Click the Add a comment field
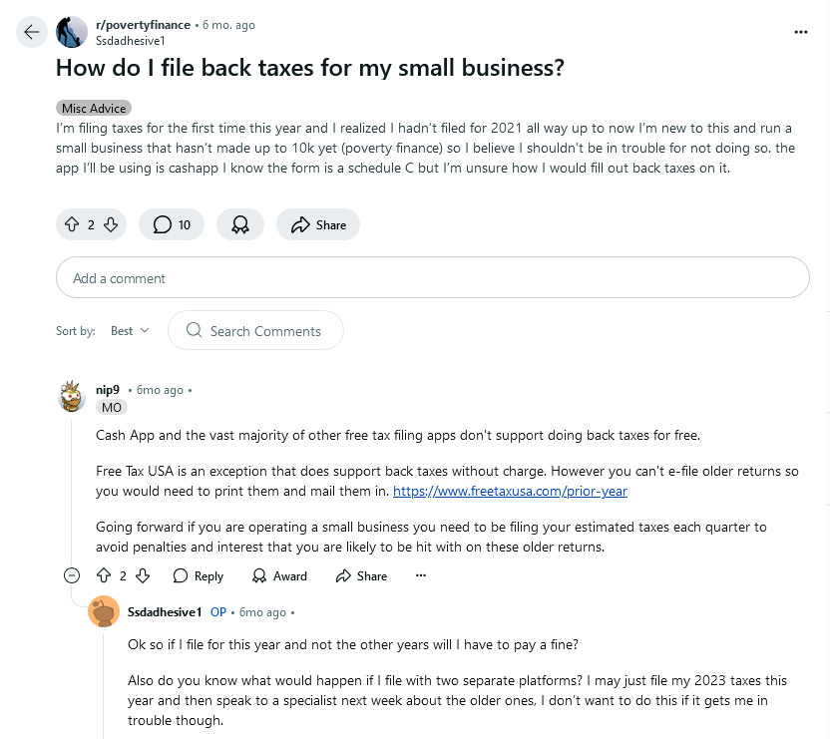 [432, 278]
